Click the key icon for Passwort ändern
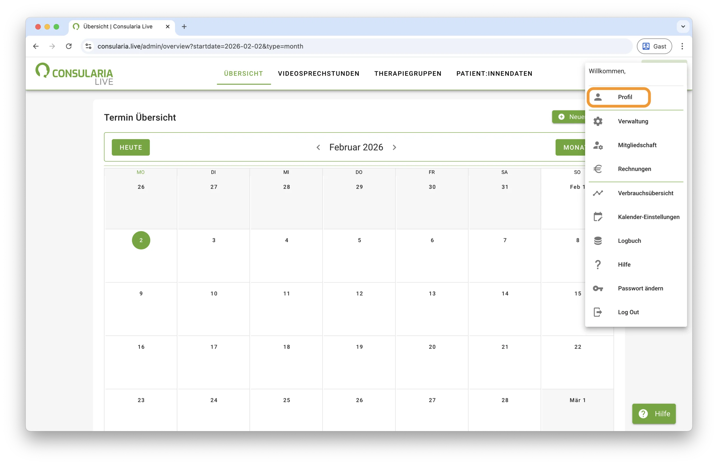 point(598,289)
